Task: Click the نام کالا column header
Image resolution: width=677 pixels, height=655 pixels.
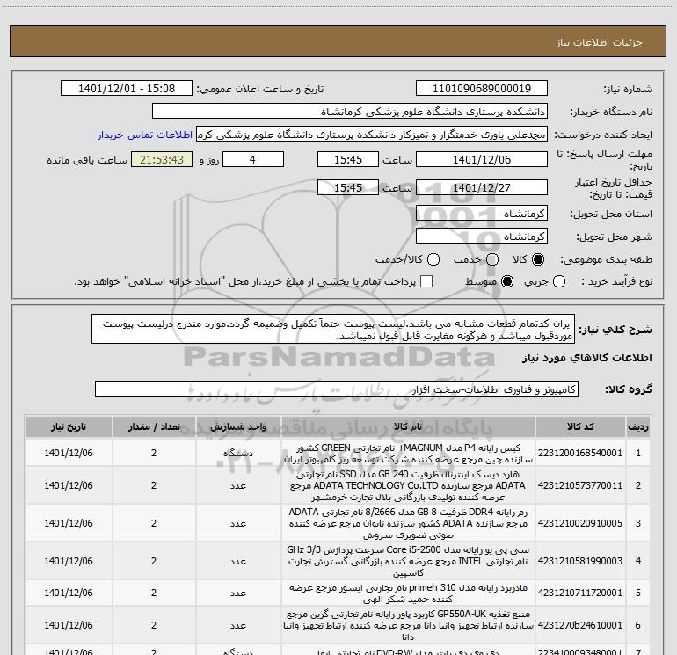Action: point(408,426)
